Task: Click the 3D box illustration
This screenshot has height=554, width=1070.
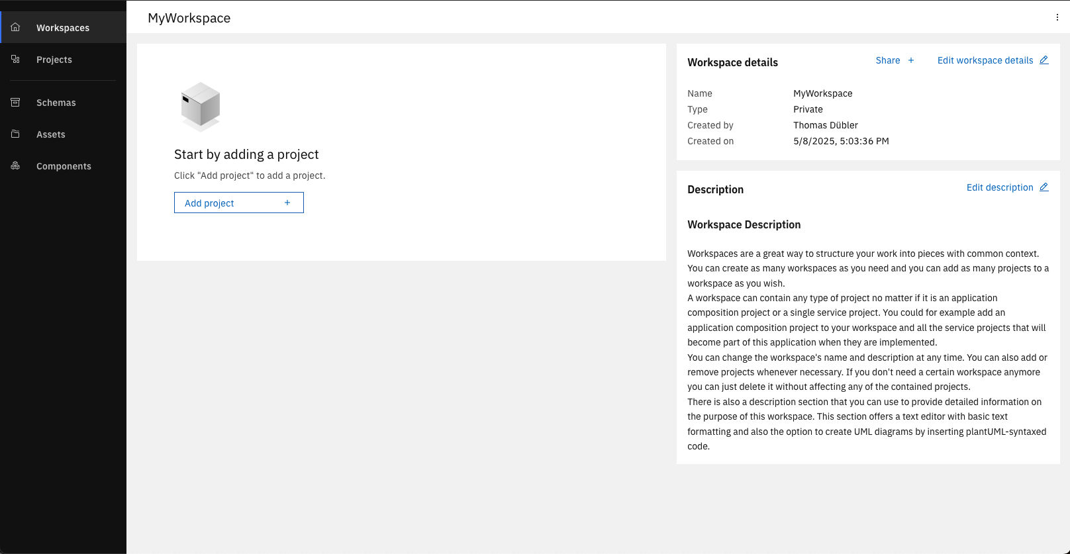Action: [x=201, y=107]
